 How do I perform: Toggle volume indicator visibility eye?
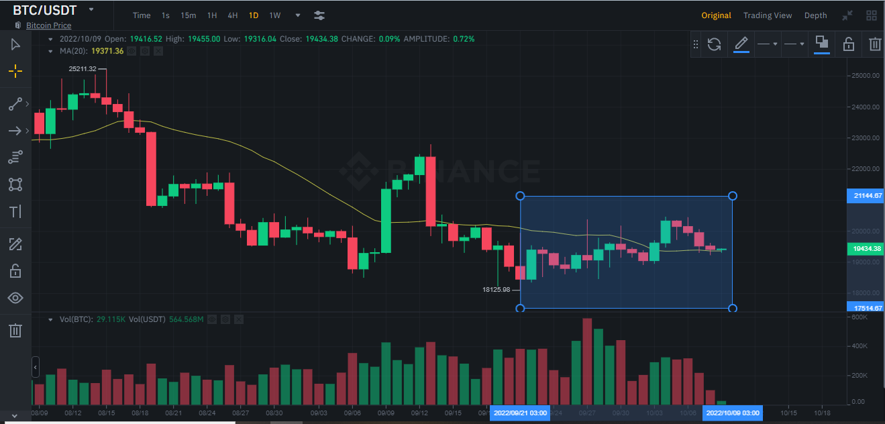(212, 319)
